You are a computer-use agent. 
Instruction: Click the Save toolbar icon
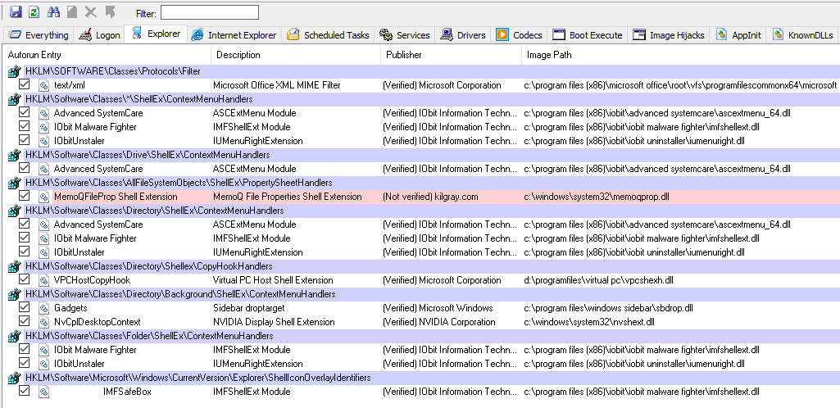coord(16,12)
